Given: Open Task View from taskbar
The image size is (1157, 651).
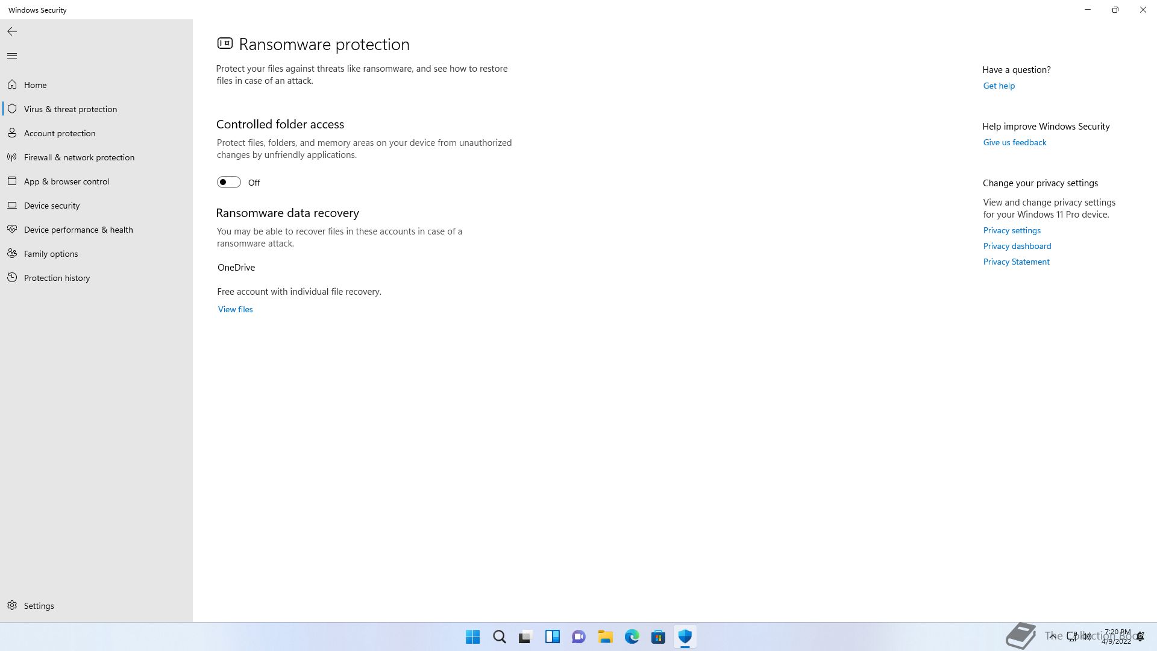Looking at the screenshot, I should point(526,637).
